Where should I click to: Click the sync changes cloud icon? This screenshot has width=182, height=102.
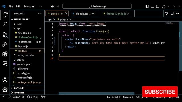click(x=23, y=97)
